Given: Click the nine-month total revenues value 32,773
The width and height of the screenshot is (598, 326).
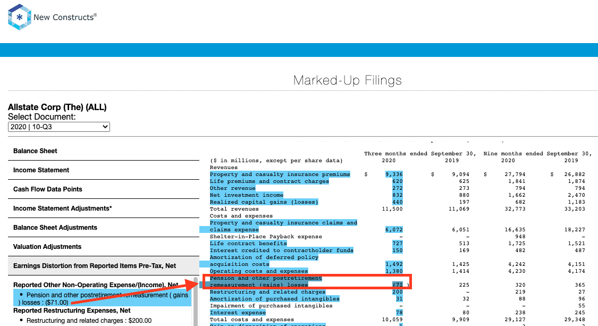Looking at the screenshot, I should 515,209.
